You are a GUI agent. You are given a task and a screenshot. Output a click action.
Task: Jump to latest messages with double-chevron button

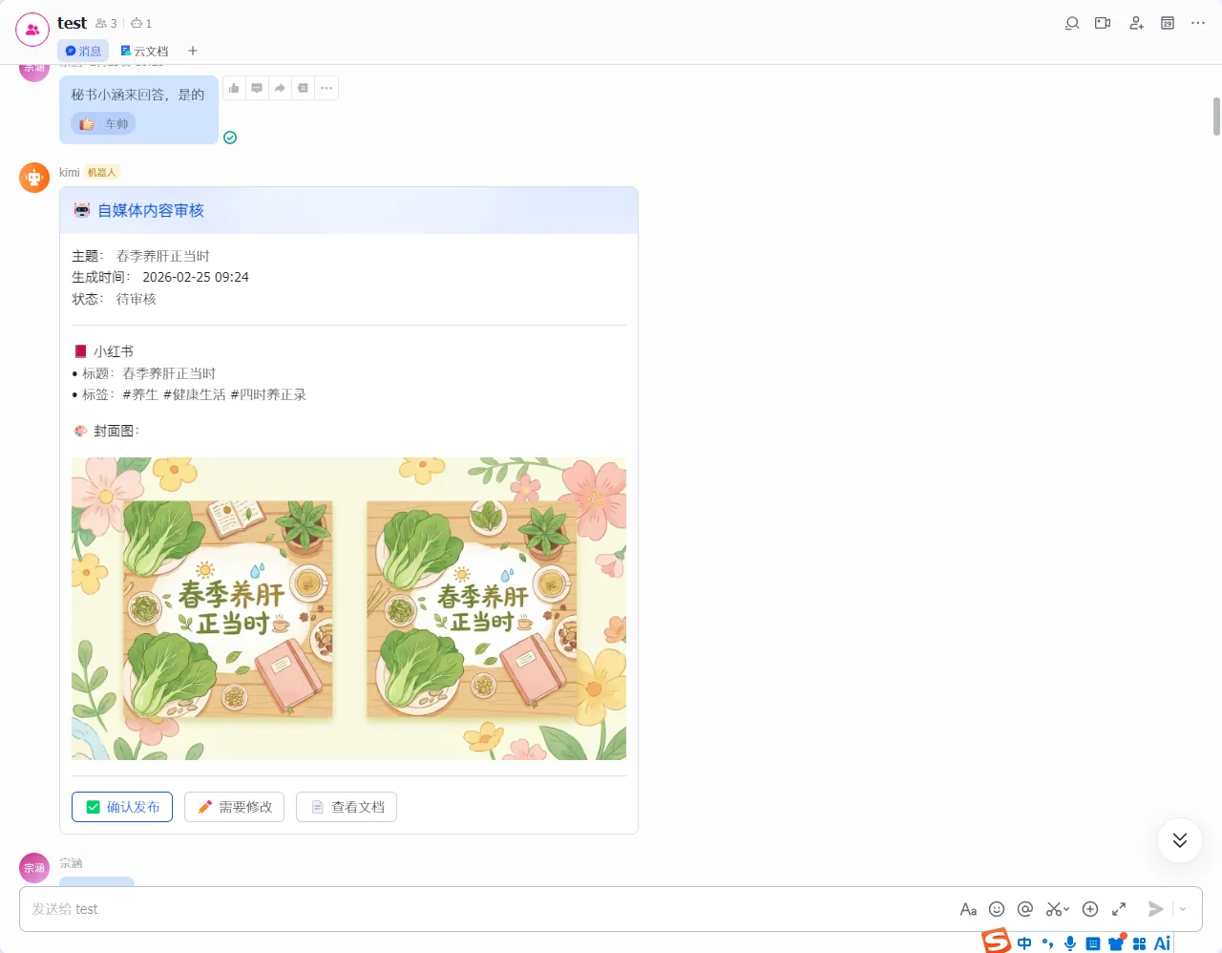coord(1180,840)
